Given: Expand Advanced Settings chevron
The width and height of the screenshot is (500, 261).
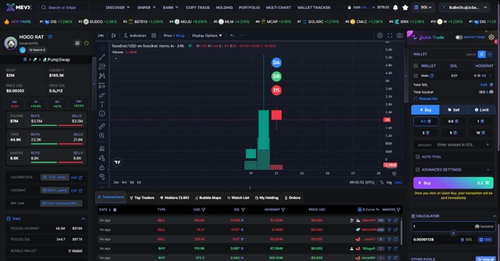Looking at the screenshot, I should click(x=488, y=170).
